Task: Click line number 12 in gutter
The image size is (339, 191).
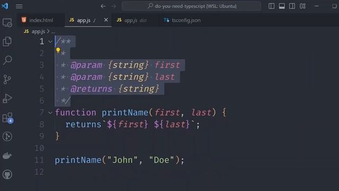Action: (x=39, y=172)
